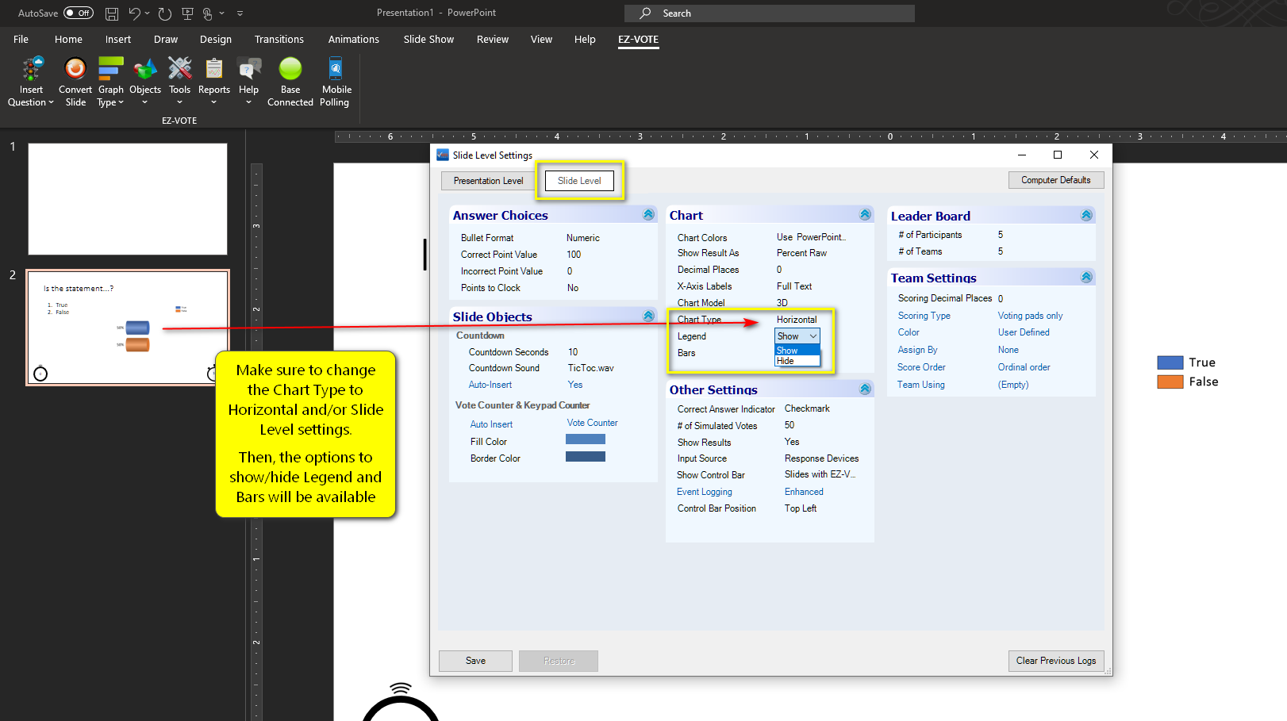Click Correct Point Value 100
The image size is (1287, 721).
[574, 255]
